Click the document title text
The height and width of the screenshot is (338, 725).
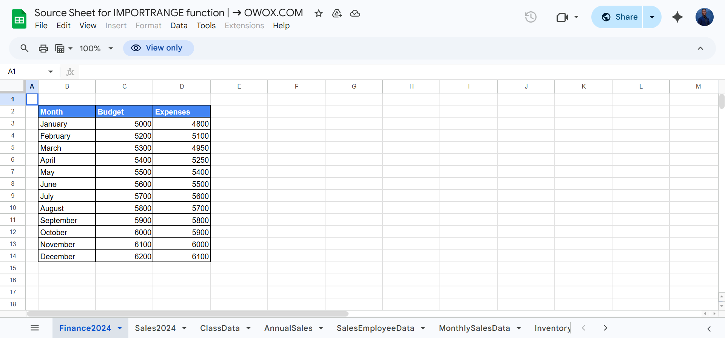tap(169, 13)
